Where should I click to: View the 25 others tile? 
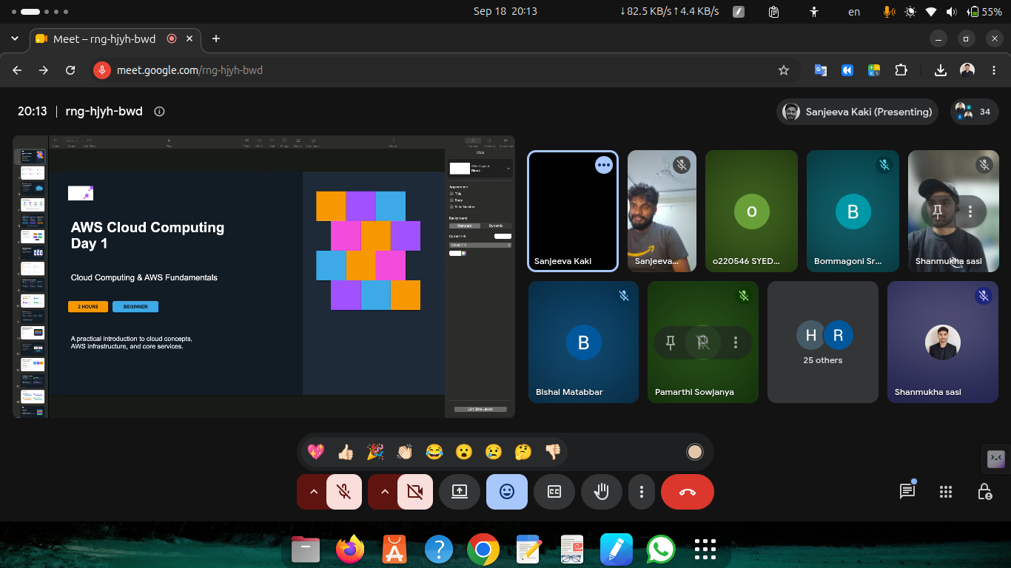[823, 342]
